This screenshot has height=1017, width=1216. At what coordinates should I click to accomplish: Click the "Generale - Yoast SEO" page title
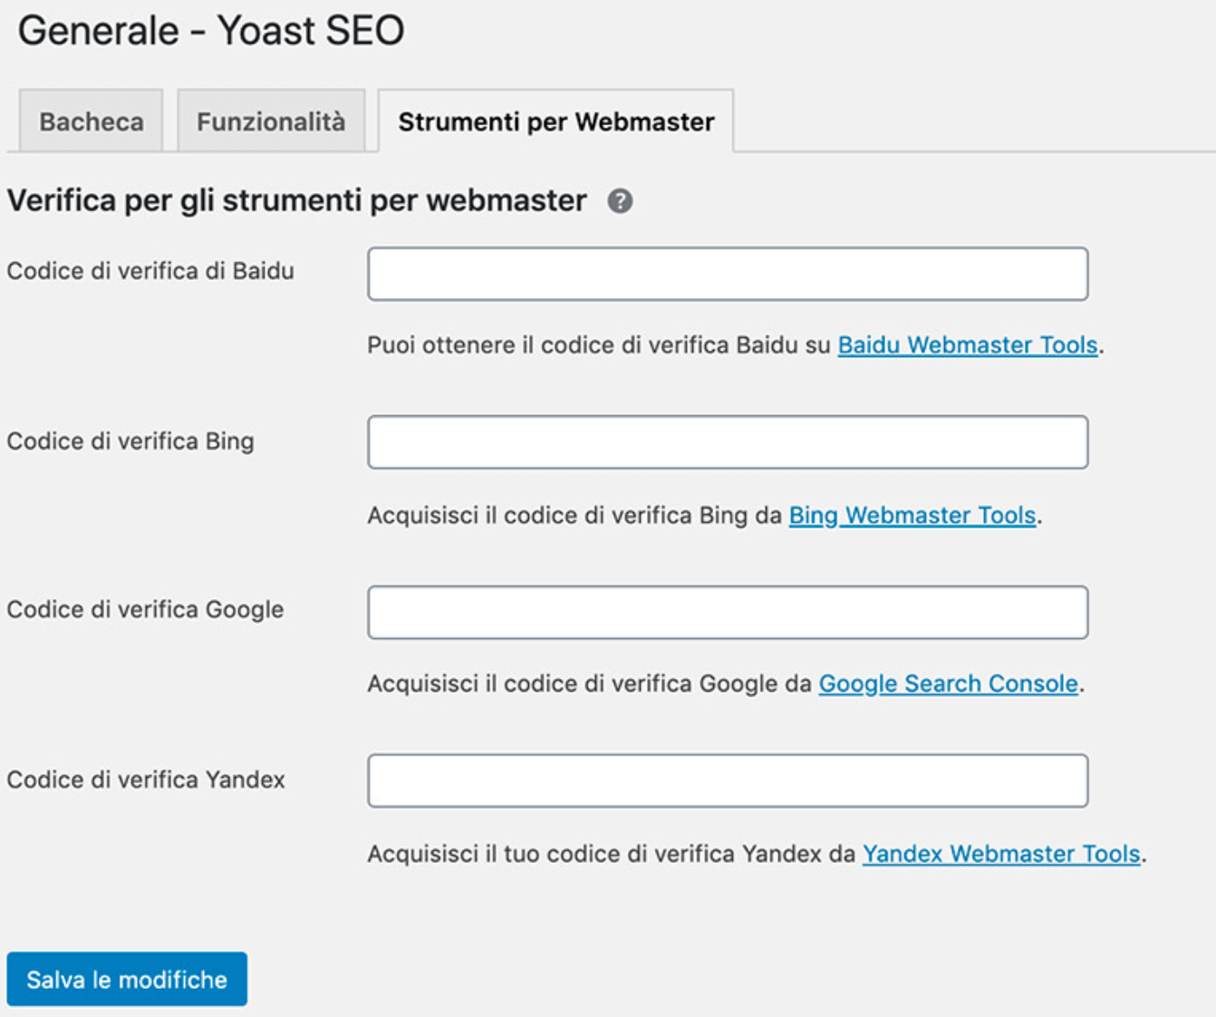tap(211, 31)
